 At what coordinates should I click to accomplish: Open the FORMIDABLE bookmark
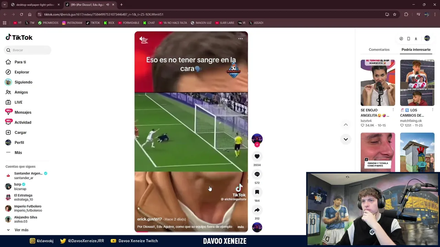[129, 23]
